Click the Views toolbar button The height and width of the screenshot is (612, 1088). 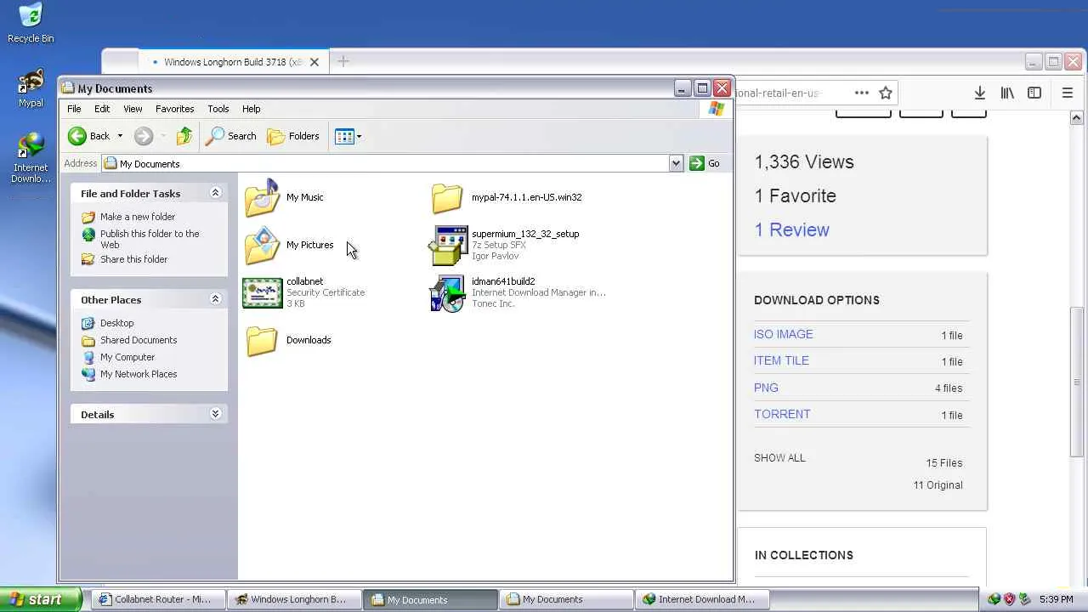tap(348, 136)
